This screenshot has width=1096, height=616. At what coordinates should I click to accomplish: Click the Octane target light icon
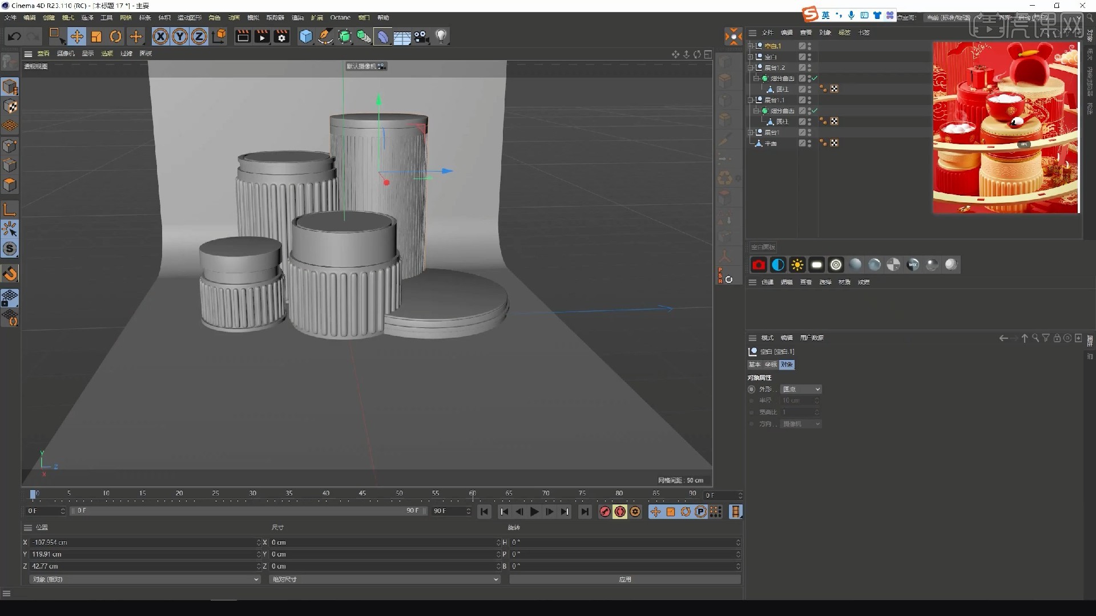836,265
